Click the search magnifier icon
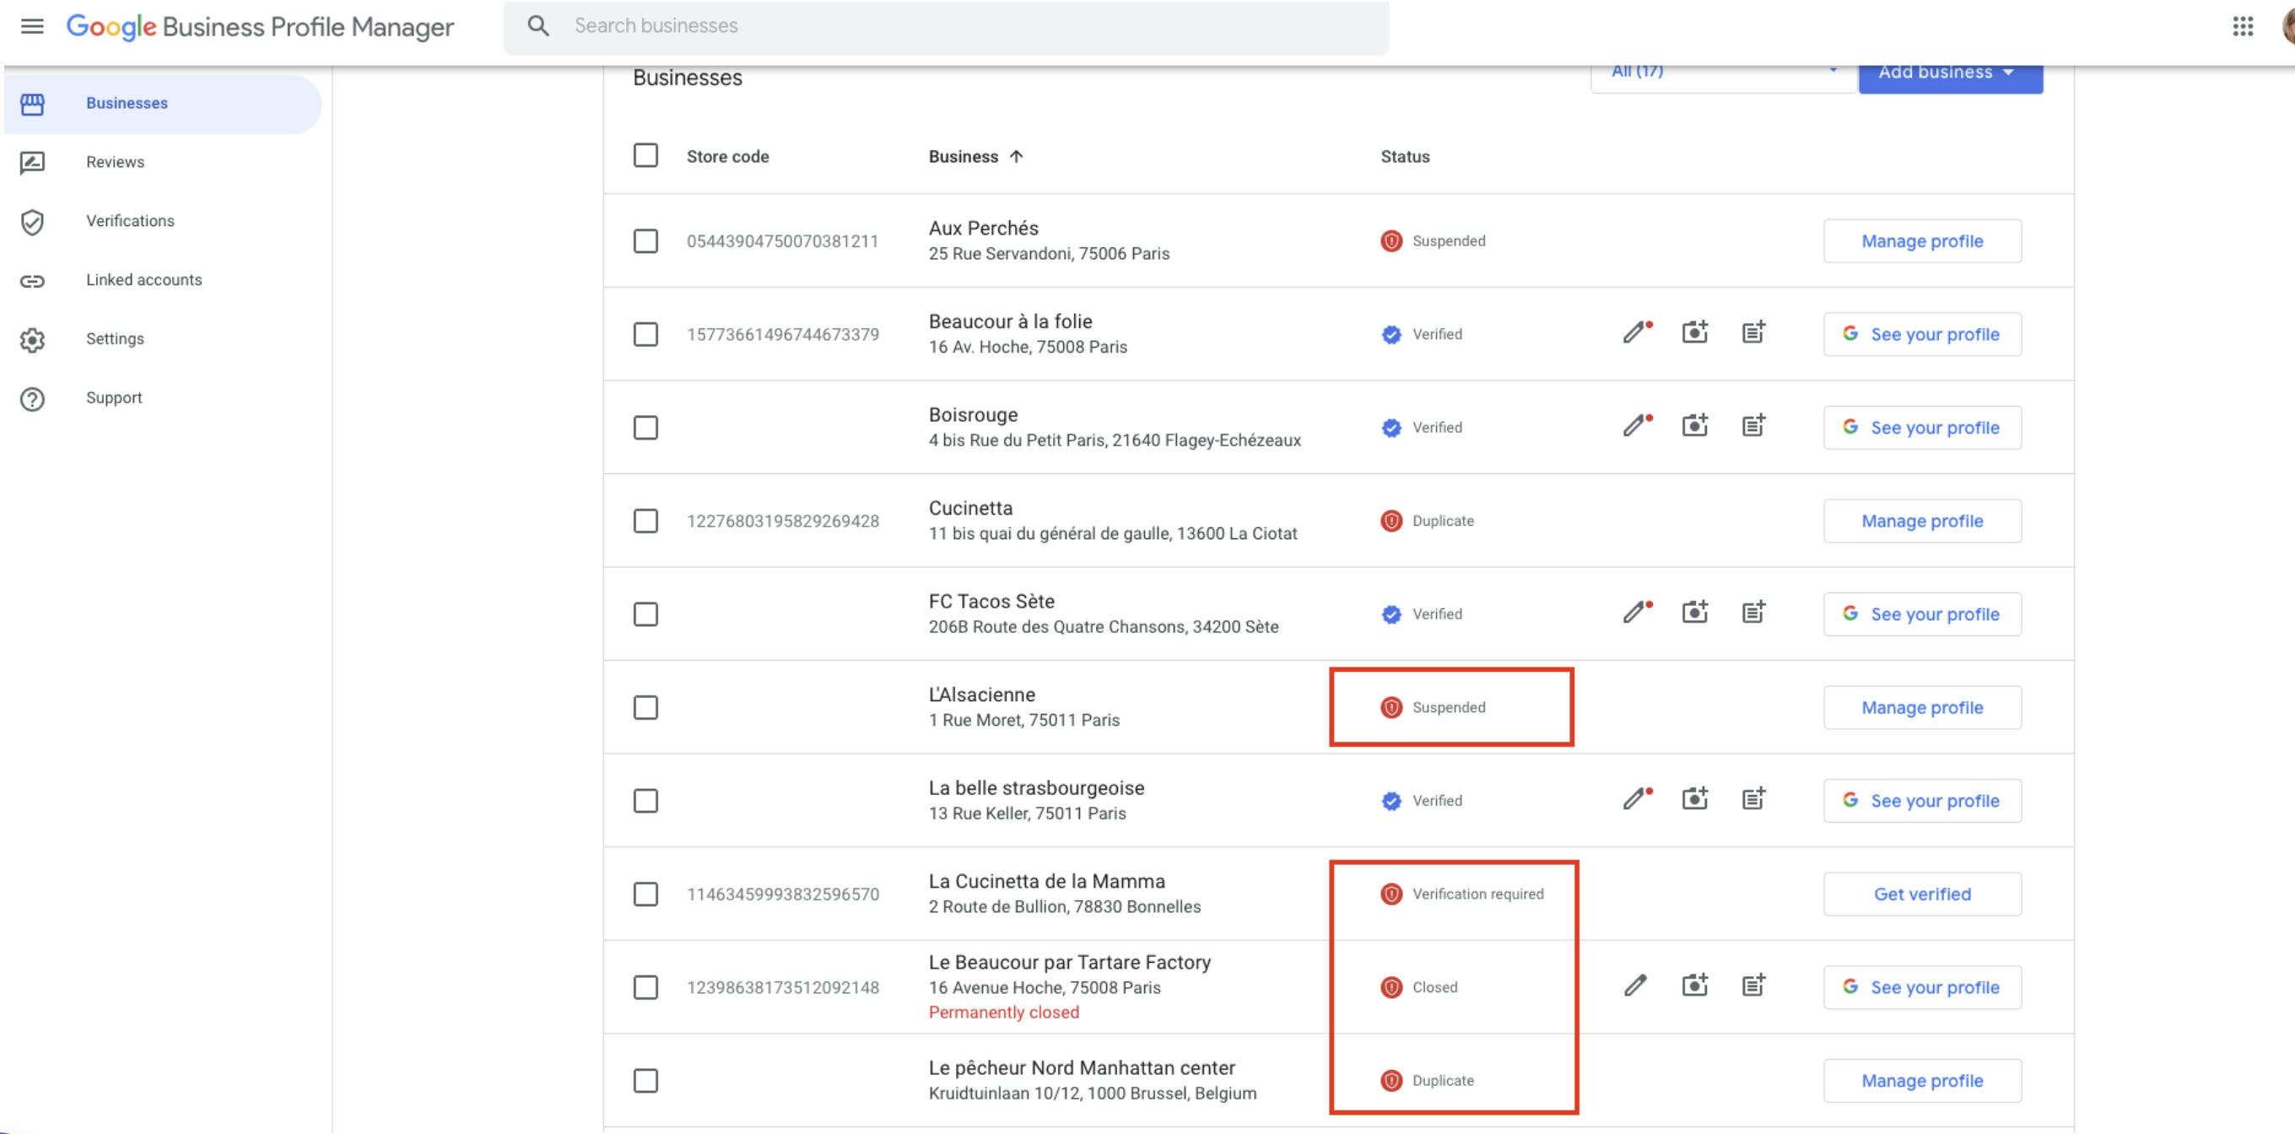The image size is (2295, 1134). 537,26
